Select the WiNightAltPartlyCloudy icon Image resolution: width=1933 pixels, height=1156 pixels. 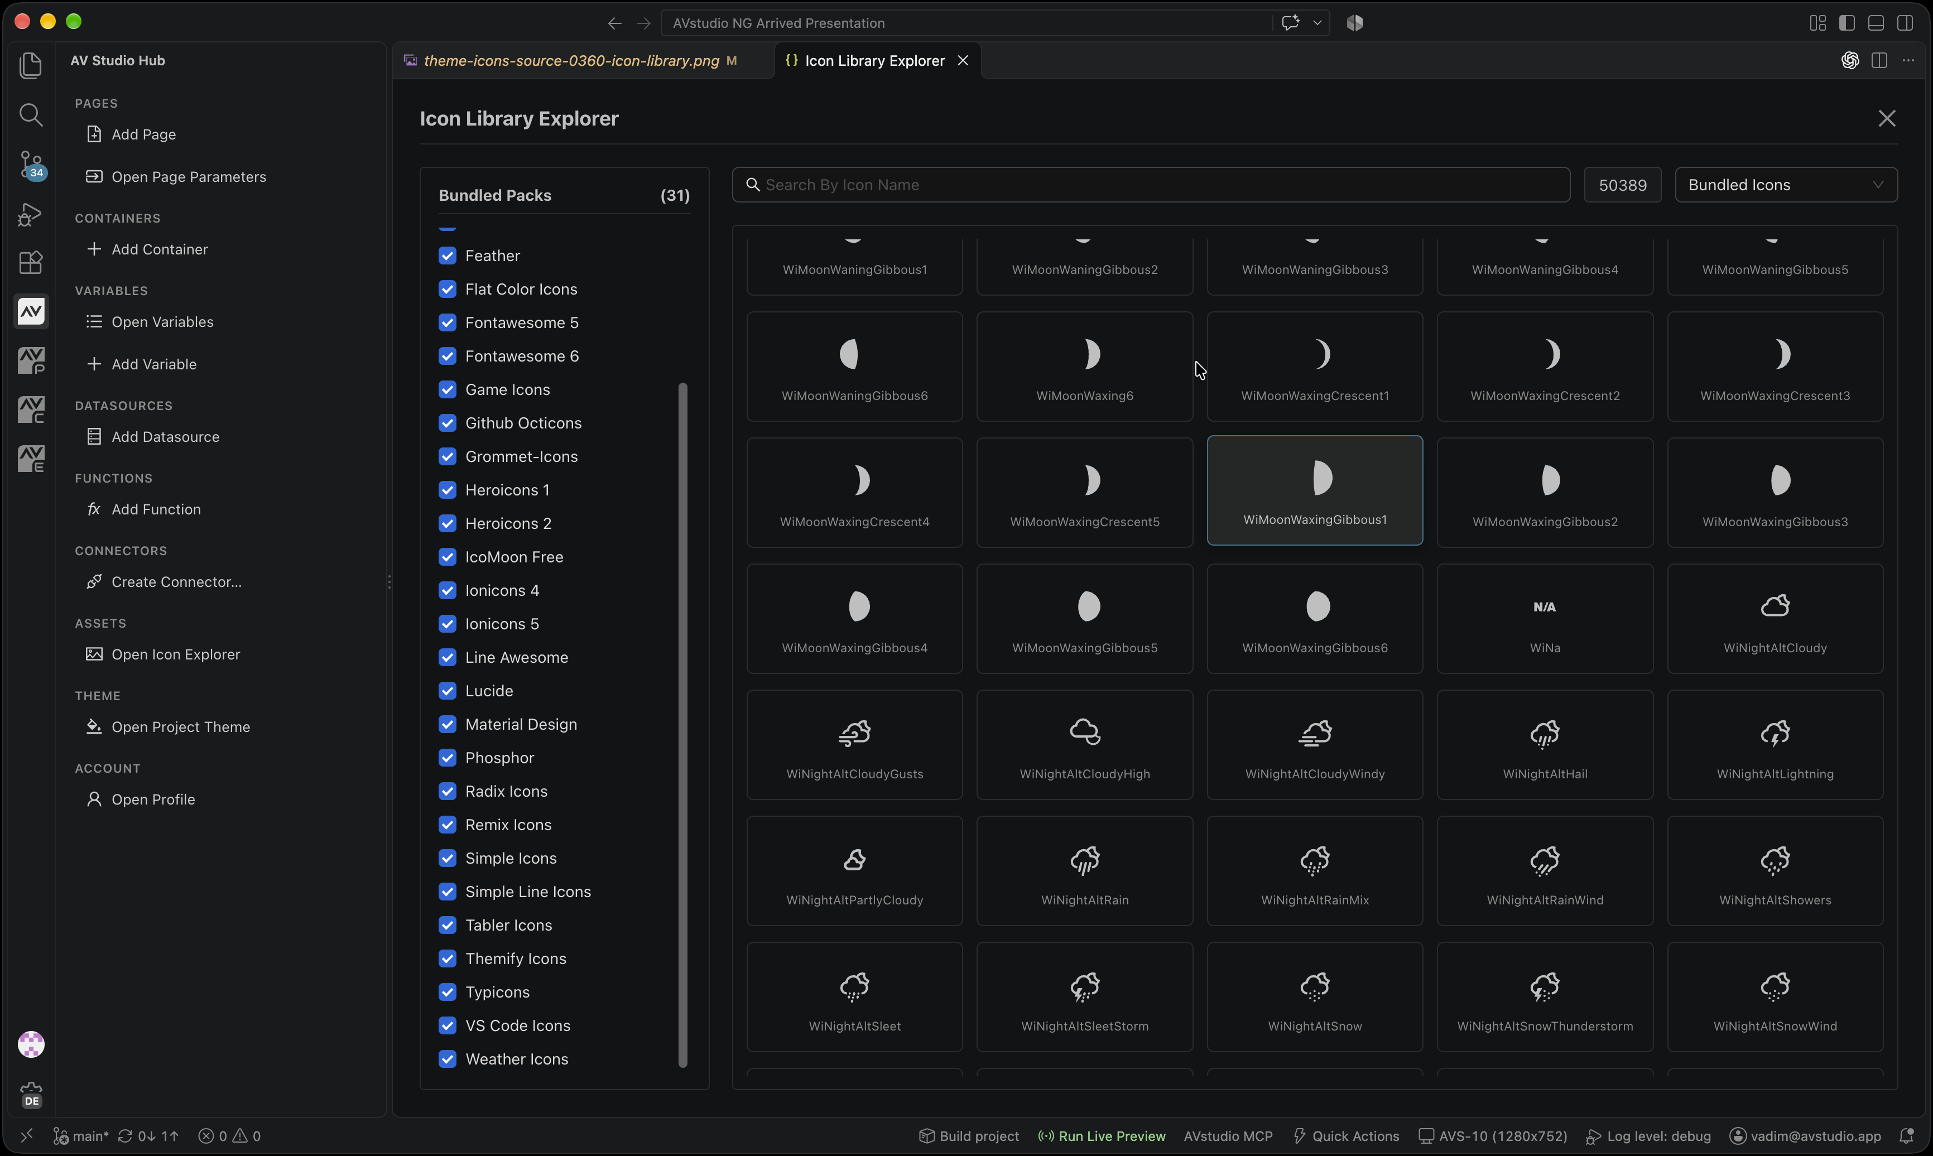854,871
